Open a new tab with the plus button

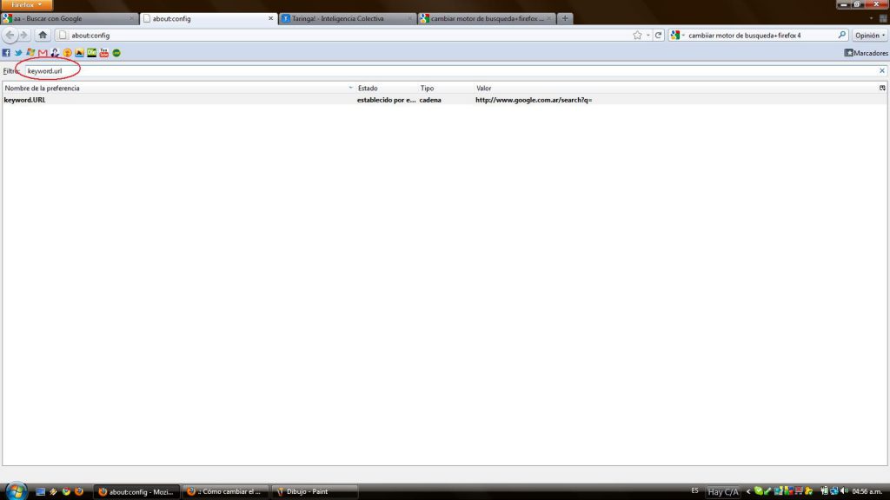565,18
